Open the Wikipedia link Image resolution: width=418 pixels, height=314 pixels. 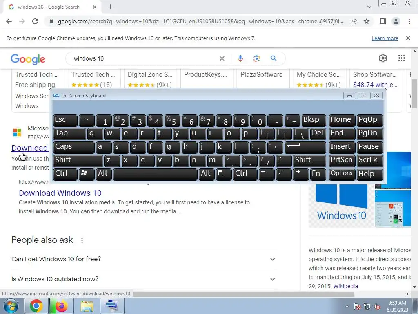(x=345, y=286)
